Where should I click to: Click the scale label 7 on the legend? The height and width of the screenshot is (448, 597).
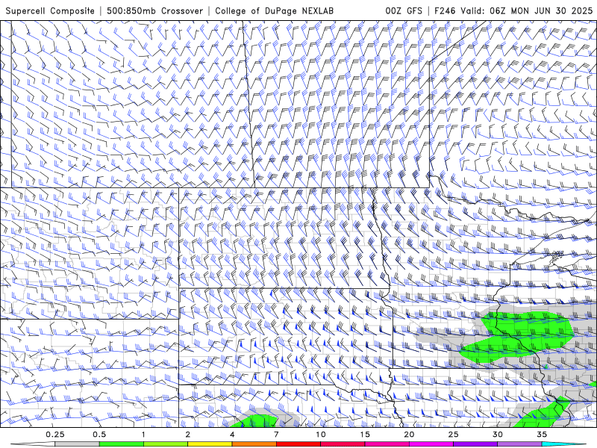tap(276, 435)
